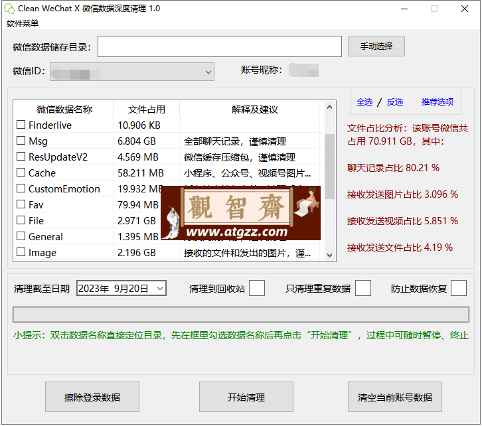Image resolution: width=482 pixels, height=426 pixels.
Task: Click the 文件占用 column header
Action: click(x=147, y=109)
